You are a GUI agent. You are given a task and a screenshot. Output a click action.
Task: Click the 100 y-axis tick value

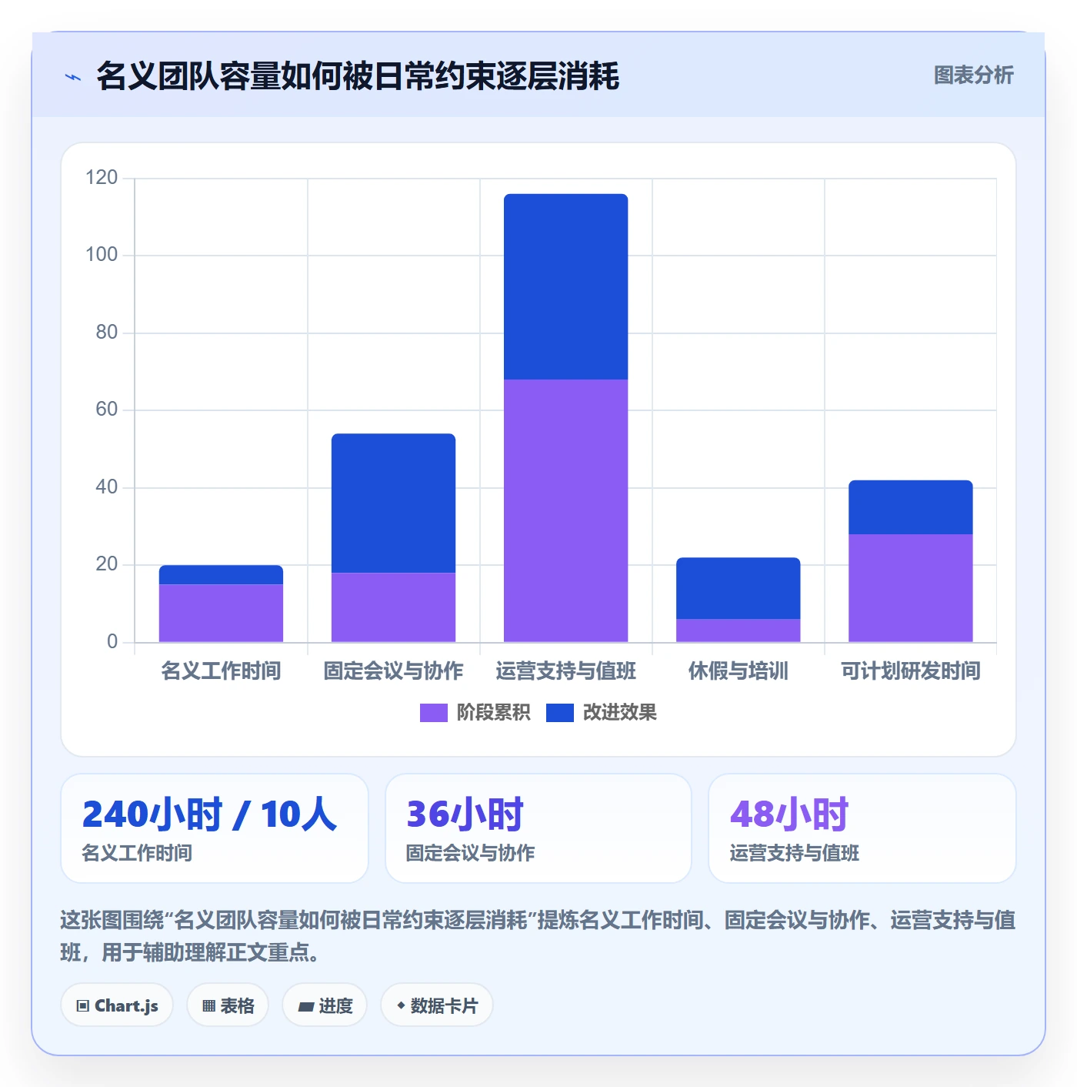[x=102, y=255]
